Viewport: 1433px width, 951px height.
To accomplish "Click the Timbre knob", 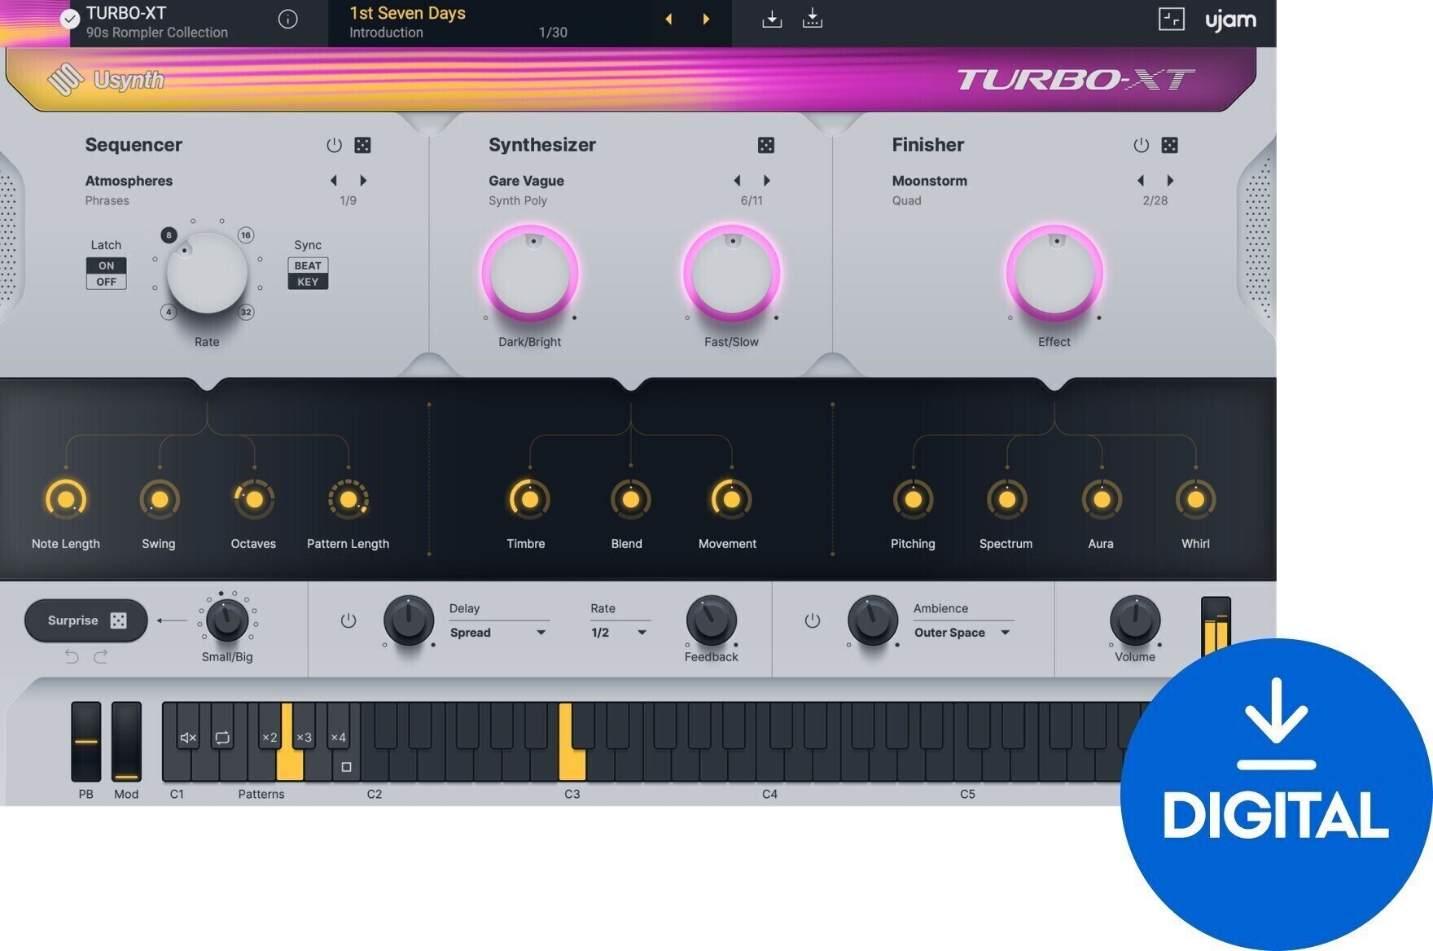I will pos(529,499).
